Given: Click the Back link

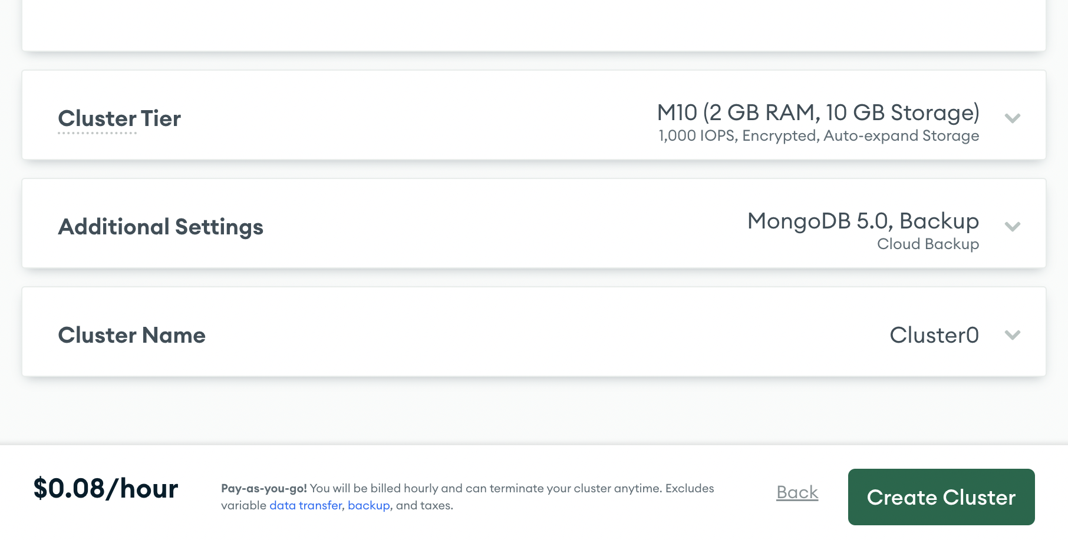Looking at the screenshot, I should point(797,492).
